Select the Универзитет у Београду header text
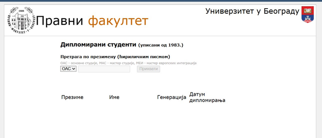322x138 pixels. point(252,11)
